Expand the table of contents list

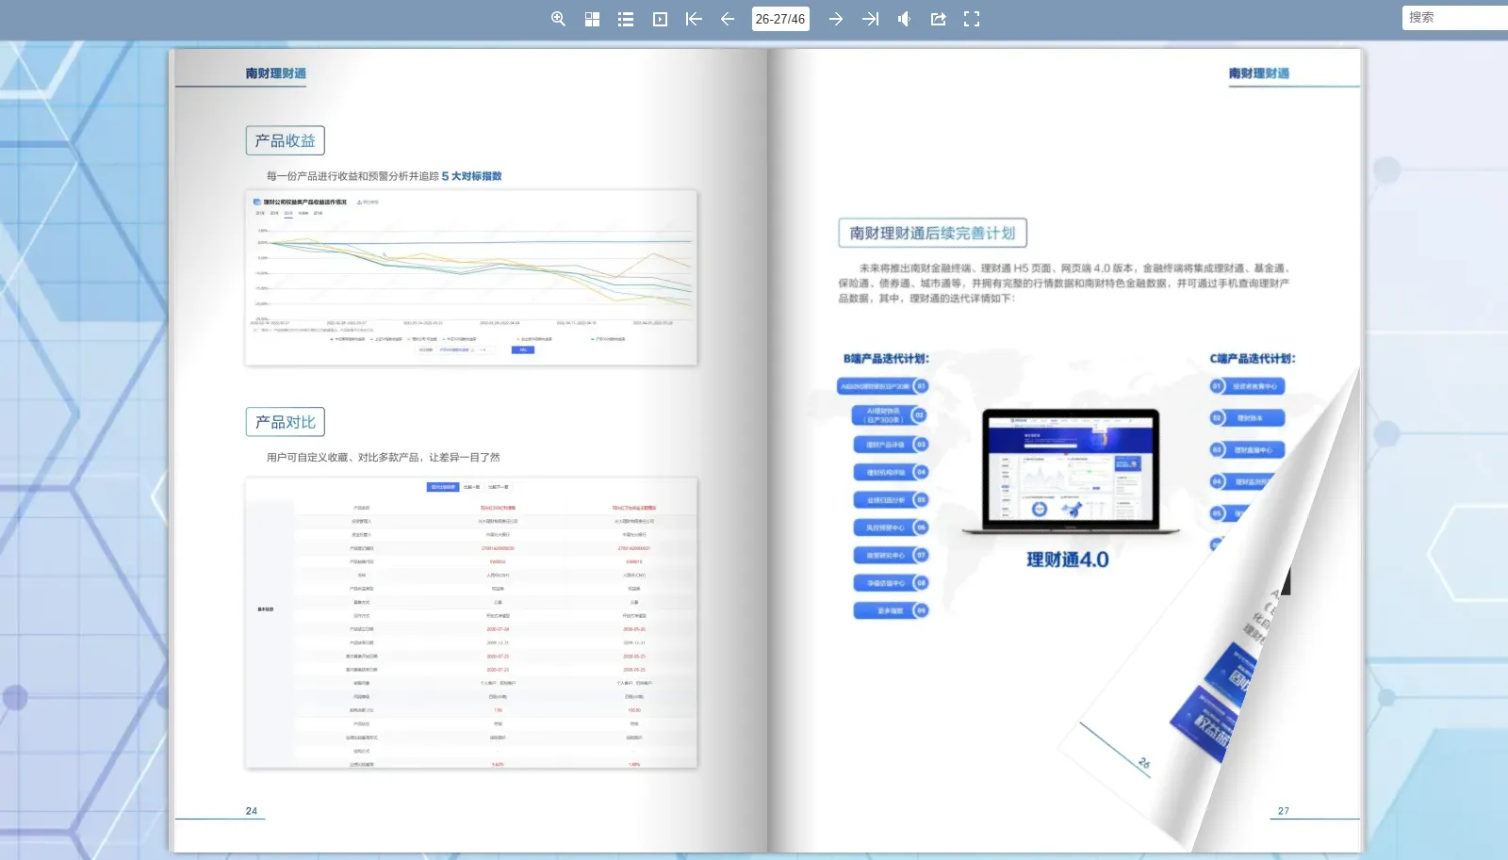[x=626, y=19]
